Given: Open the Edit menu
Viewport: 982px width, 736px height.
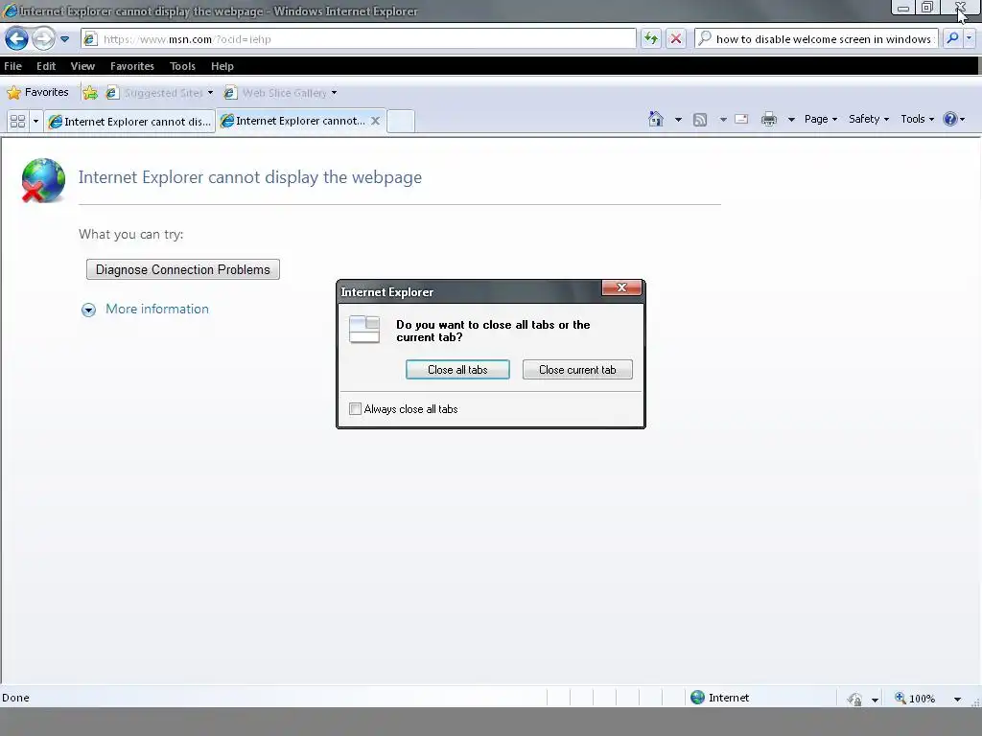Looking at the screenshot, I should coord(46,66).
